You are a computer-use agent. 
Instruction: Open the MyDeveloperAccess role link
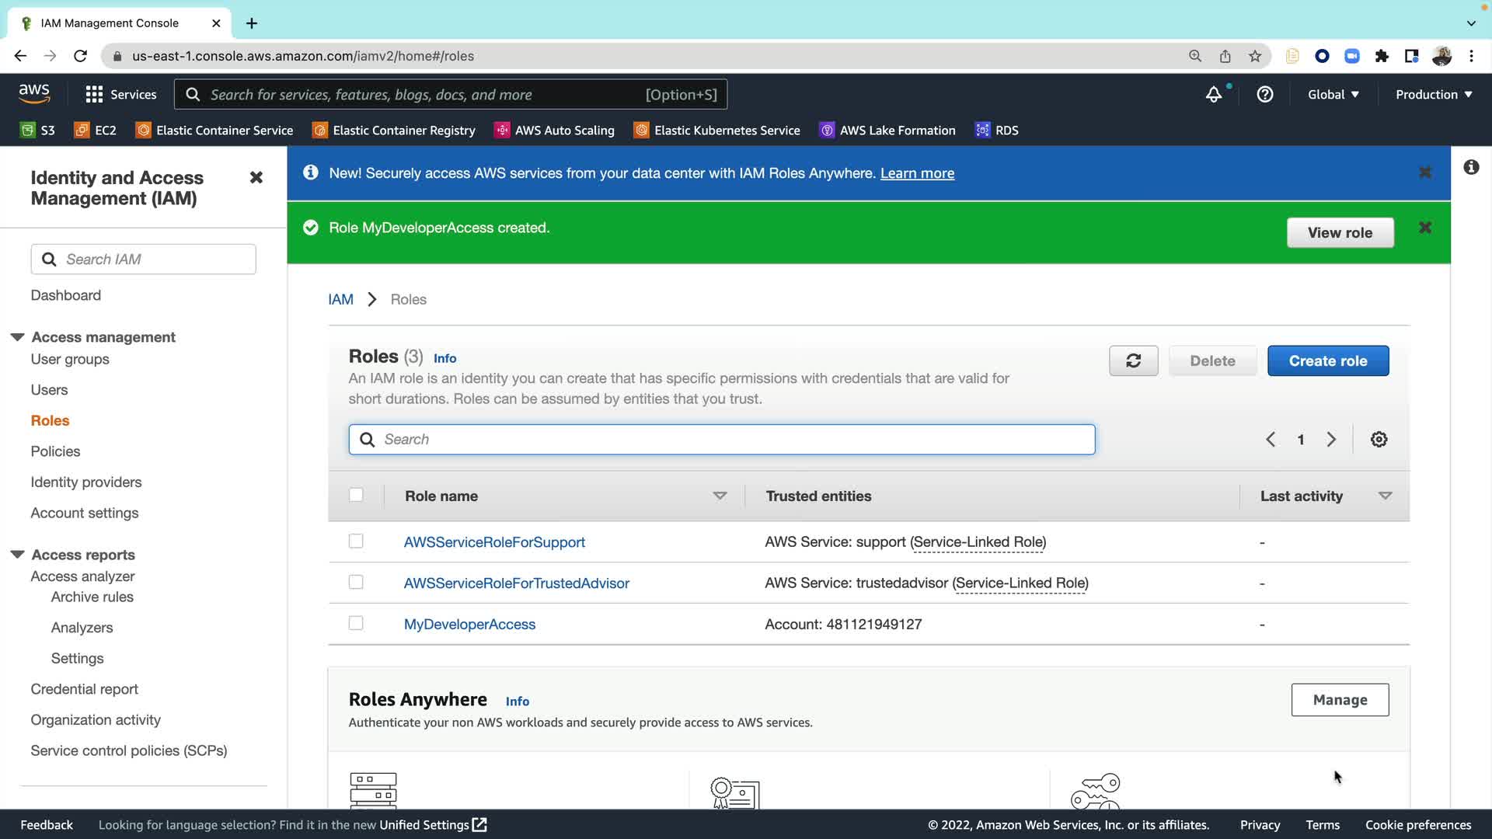click(x=469, y=625)
